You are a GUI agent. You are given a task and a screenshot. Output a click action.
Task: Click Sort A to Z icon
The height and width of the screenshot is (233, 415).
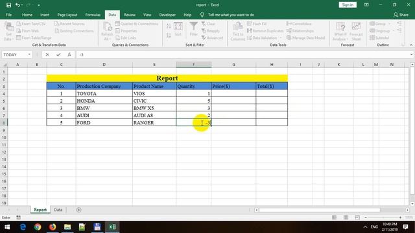[x=169, y=26]
